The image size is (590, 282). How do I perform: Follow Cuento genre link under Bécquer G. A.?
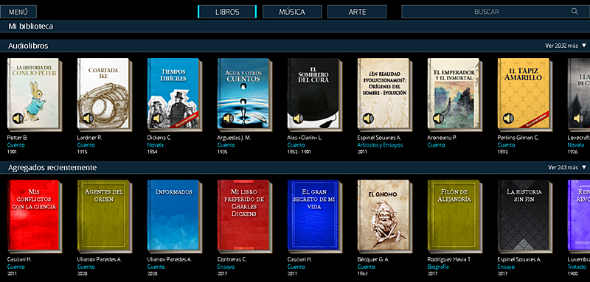pos(366,267)
